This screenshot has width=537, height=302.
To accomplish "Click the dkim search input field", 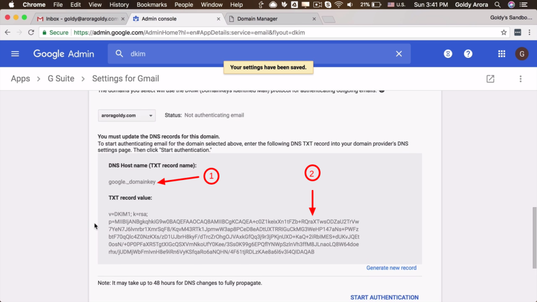I will pos(260,54).
